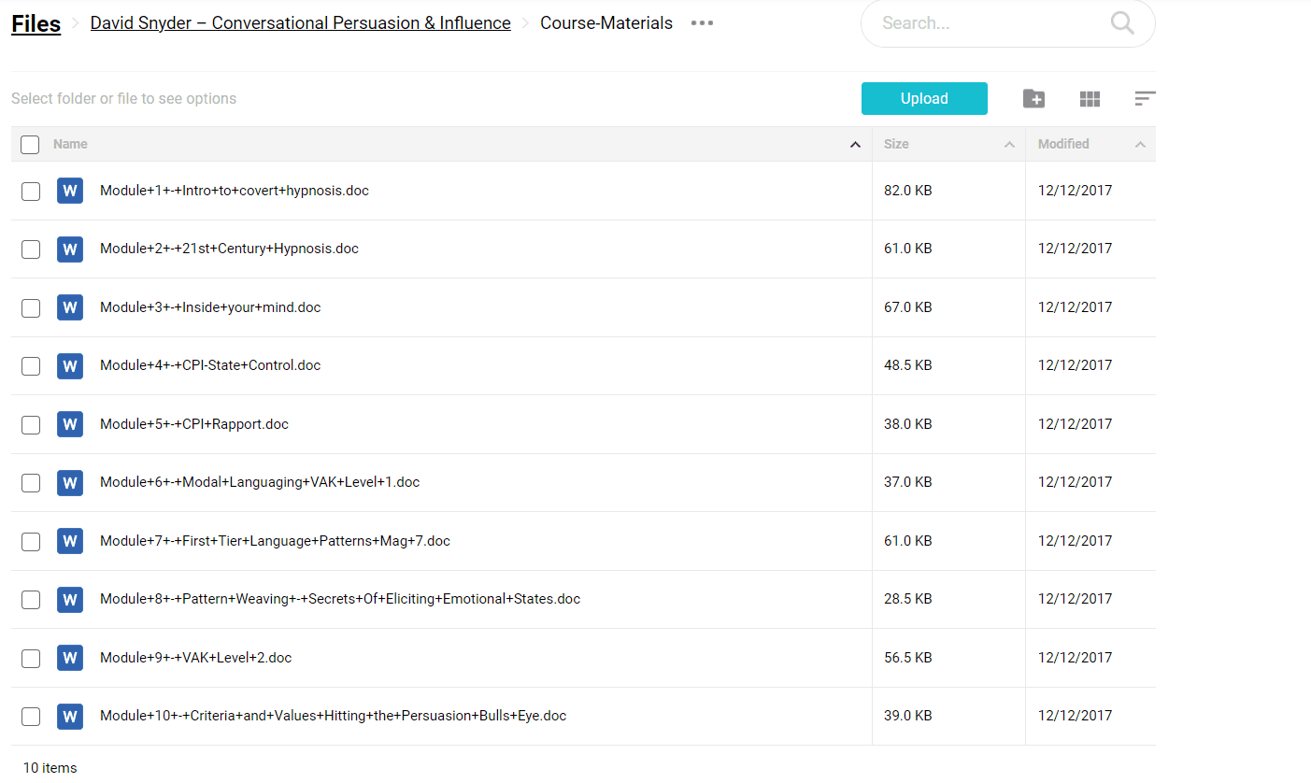Open Module+5+-+CPI+Rapport.doc

coord(194,424)
